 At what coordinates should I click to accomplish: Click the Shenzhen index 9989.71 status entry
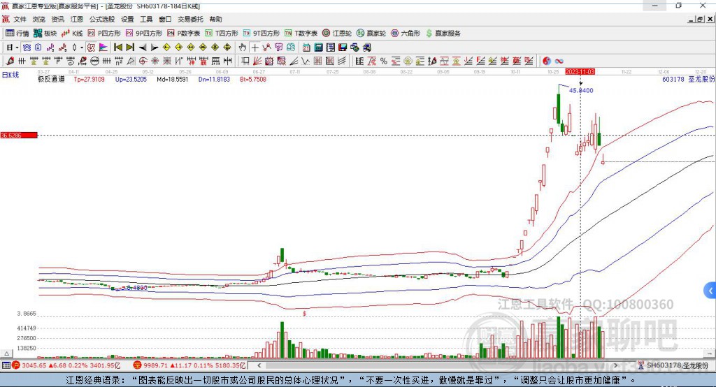pos(189,365)
